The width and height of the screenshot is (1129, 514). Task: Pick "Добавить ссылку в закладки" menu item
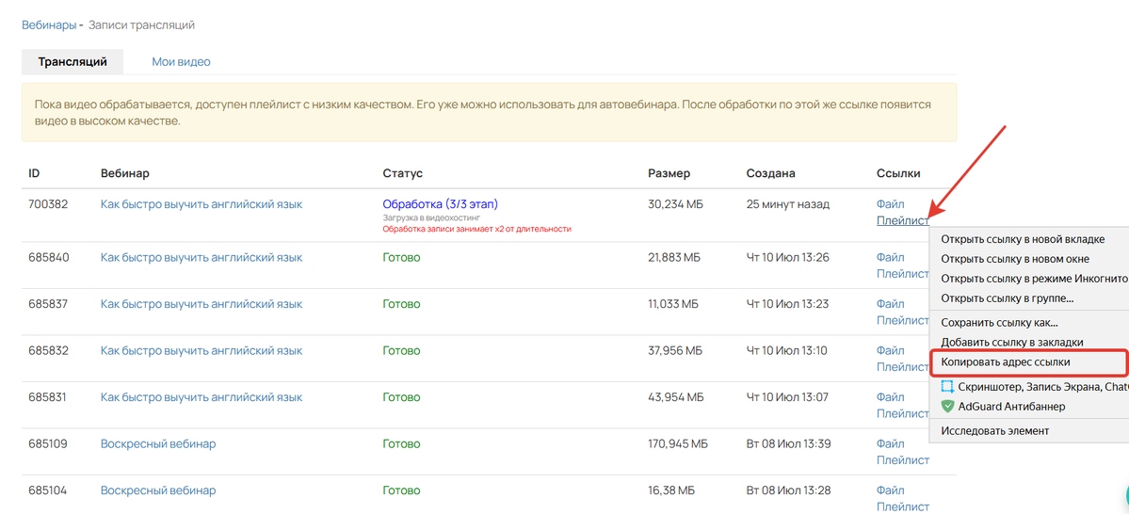click(x=1011, y=342)
